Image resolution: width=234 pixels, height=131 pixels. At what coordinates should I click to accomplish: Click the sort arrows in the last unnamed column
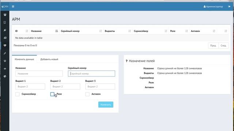pos(226,31)
